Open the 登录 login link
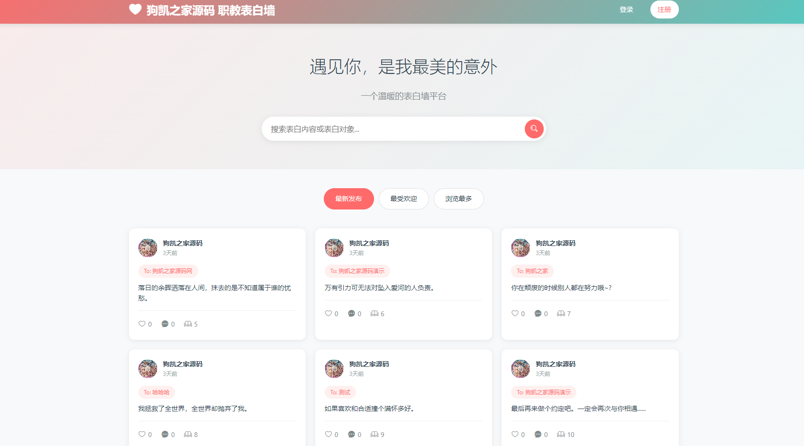 tap(626, 9)
